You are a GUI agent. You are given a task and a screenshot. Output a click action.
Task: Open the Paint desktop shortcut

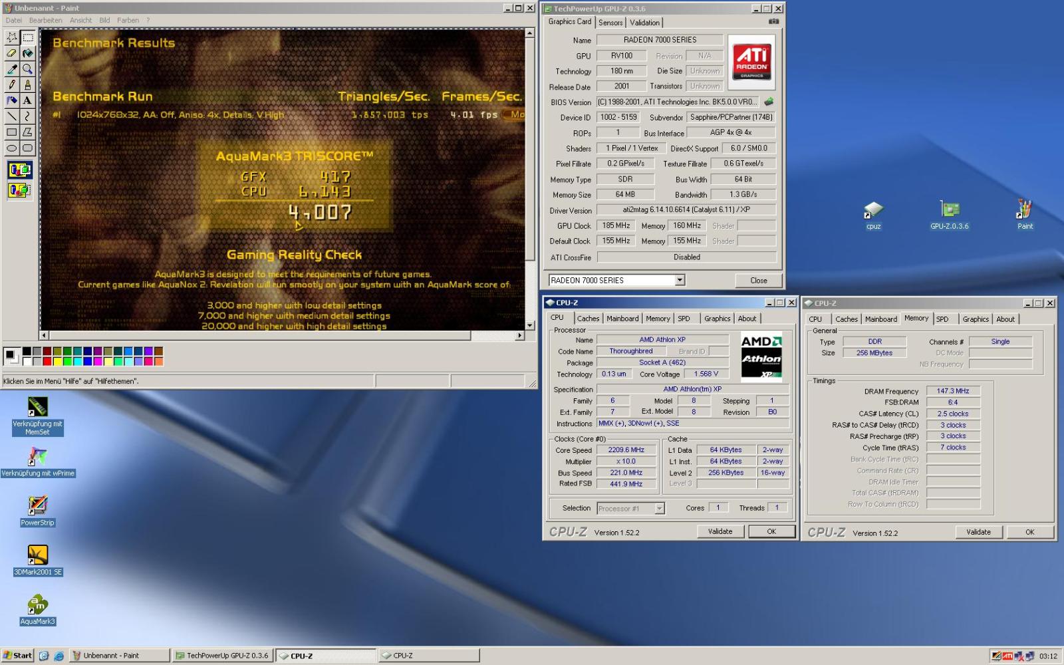click(x=1025, y=215)
